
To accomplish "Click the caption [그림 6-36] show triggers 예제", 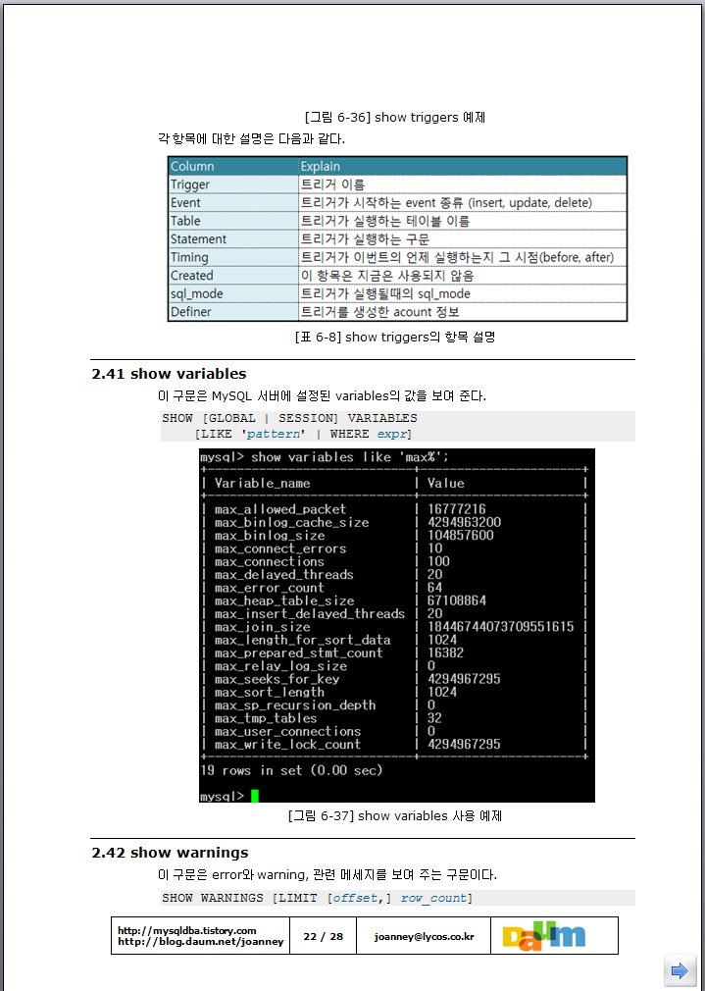I will [395, 118].
